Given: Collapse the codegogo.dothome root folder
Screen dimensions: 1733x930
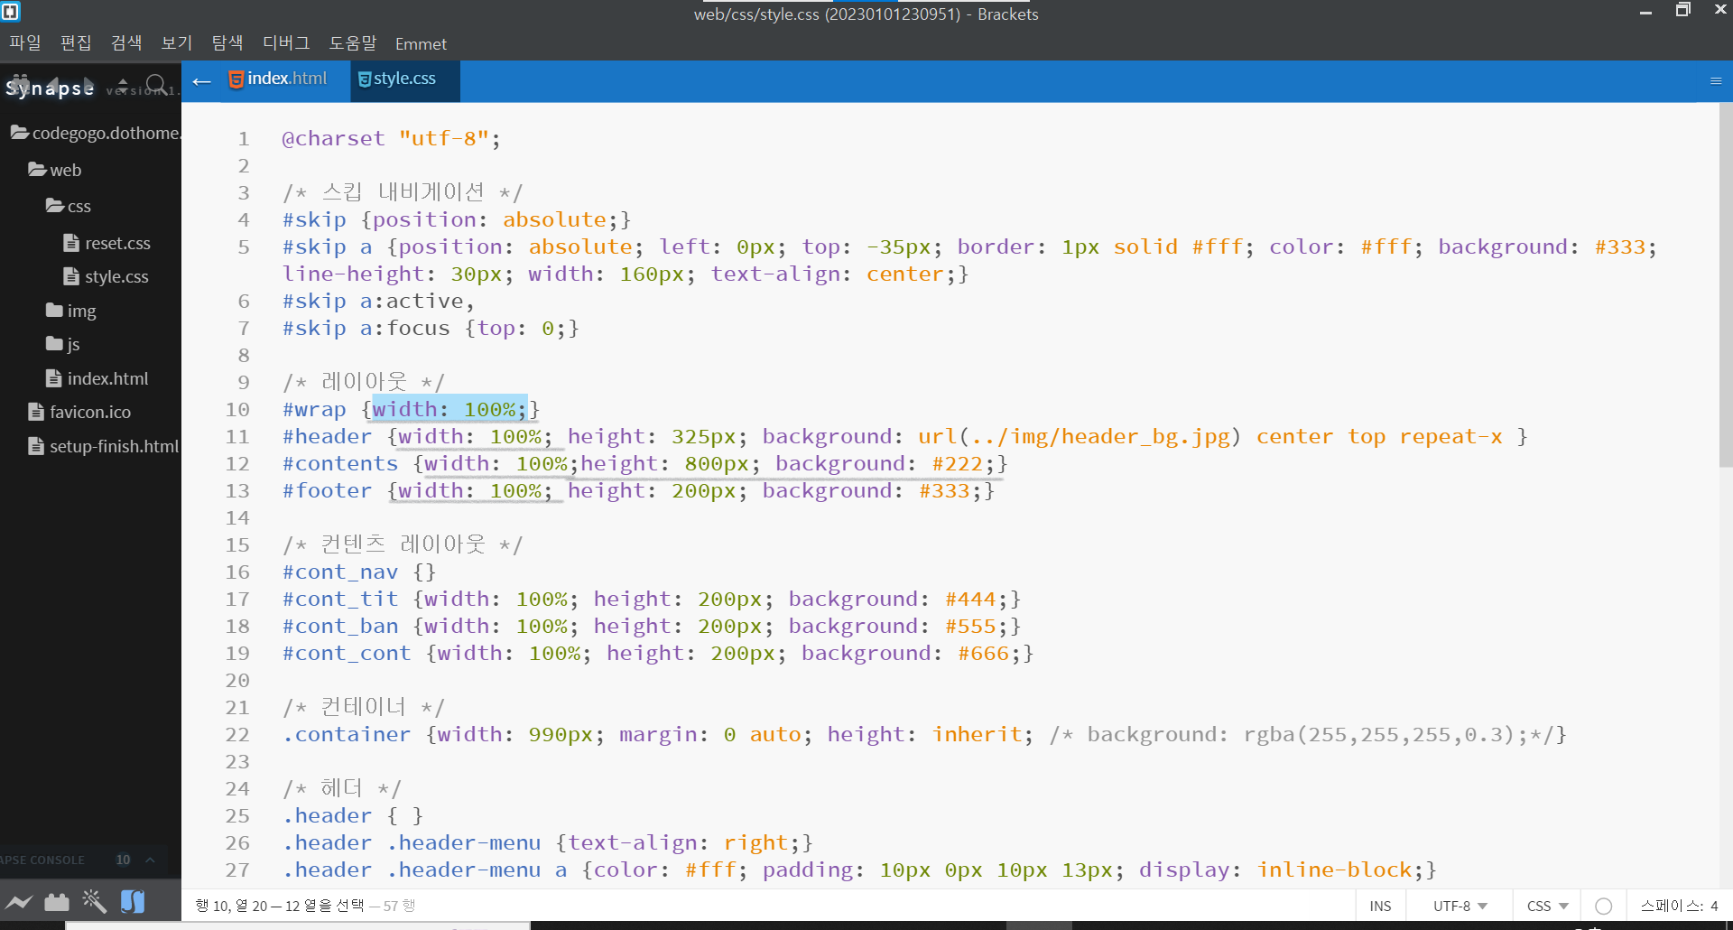Looking at the screenshot, I should (x=95, y=133).
